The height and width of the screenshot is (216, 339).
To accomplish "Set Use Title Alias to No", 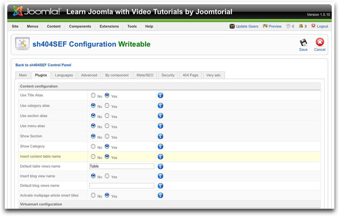I will pyautogui.click(x=93, y=95).
